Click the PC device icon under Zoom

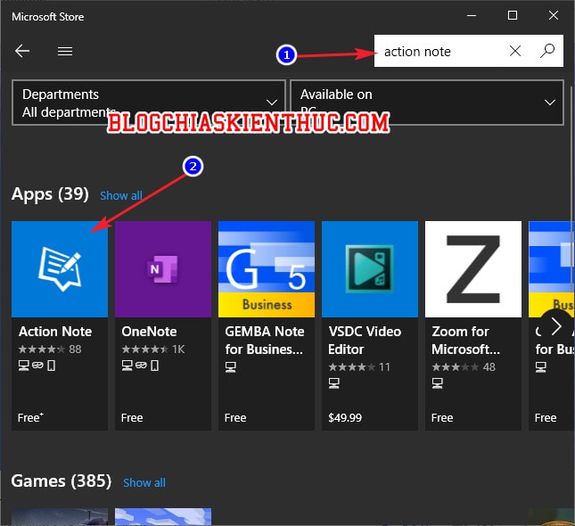[438, 383]
